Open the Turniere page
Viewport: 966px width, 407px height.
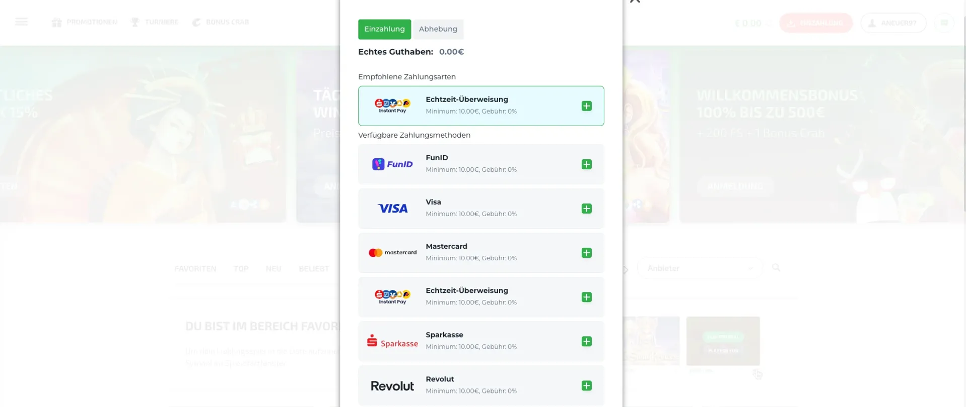click(154, 22)
